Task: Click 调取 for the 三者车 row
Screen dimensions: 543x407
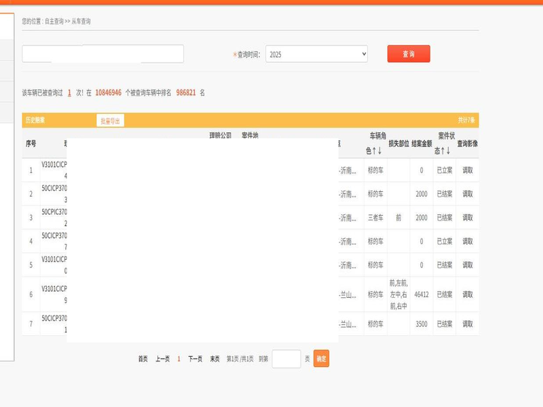Action: [468, 218]
